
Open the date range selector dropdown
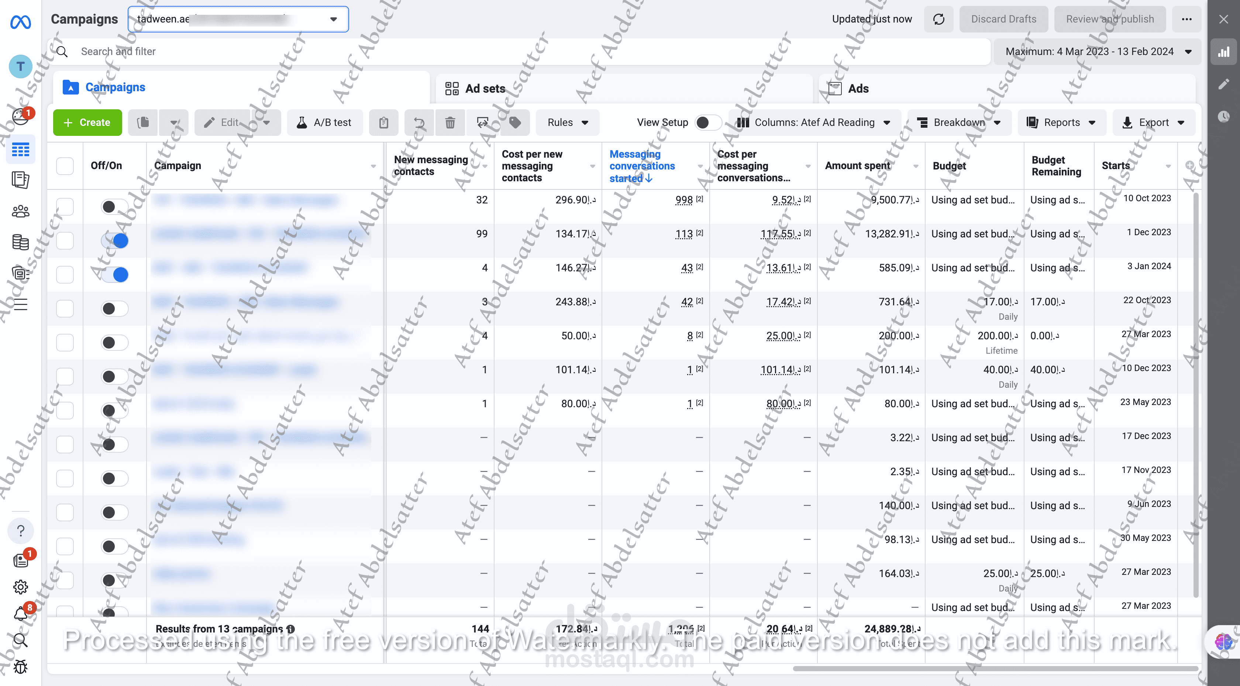coord(1098,52)
